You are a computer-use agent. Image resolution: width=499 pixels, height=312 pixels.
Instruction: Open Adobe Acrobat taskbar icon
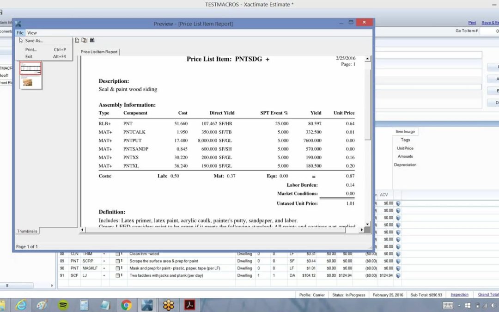pyautogui.click(x=189, y=305)
